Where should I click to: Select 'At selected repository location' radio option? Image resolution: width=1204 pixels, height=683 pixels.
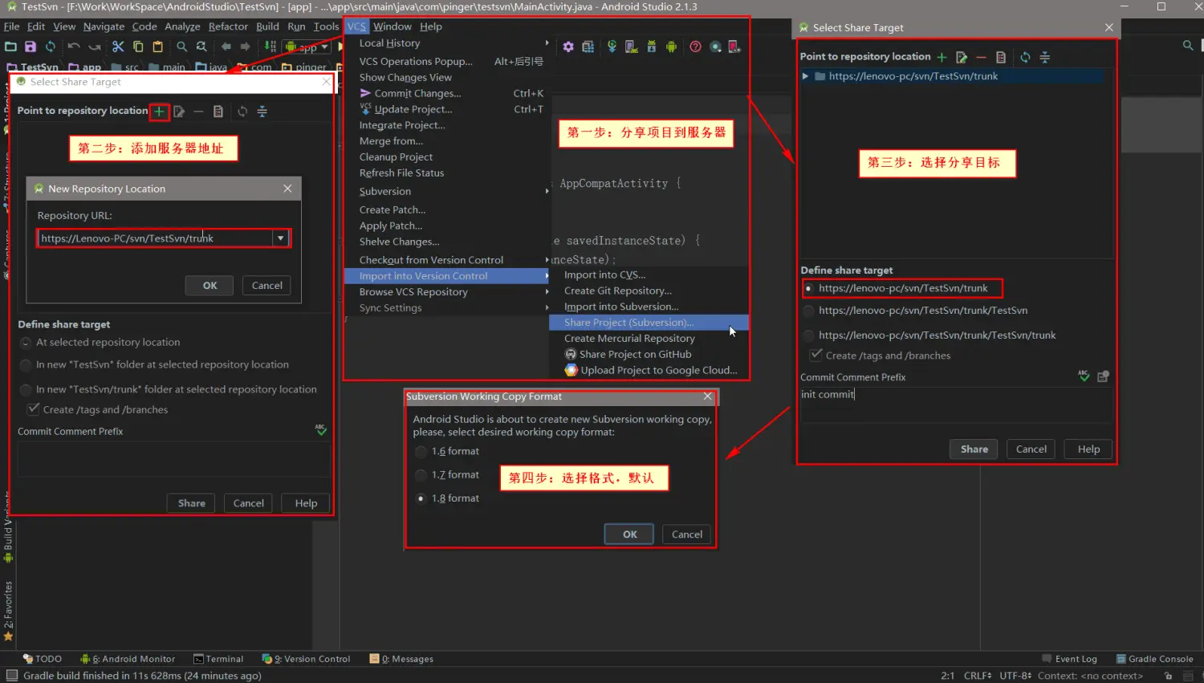[26, 343]
